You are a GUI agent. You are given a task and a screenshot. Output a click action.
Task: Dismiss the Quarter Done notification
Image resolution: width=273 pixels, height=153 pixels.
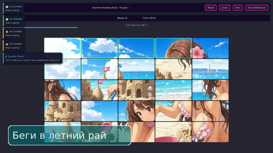pos(33,58)
